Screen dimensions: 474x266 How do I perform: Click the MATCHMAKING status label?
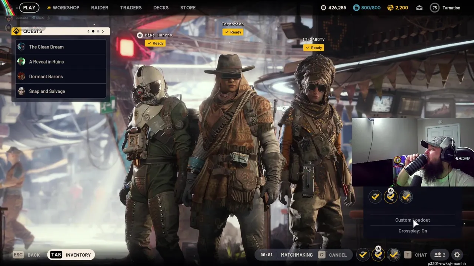pyautogui.click(x=297, y=255)
